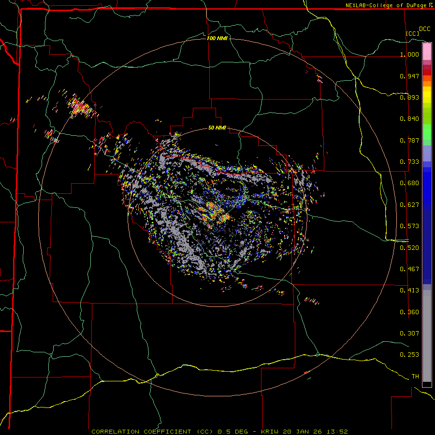This screenshot has width=435, height=435.
Task: Click the 0.253 scale value
Action: [409, 355]
